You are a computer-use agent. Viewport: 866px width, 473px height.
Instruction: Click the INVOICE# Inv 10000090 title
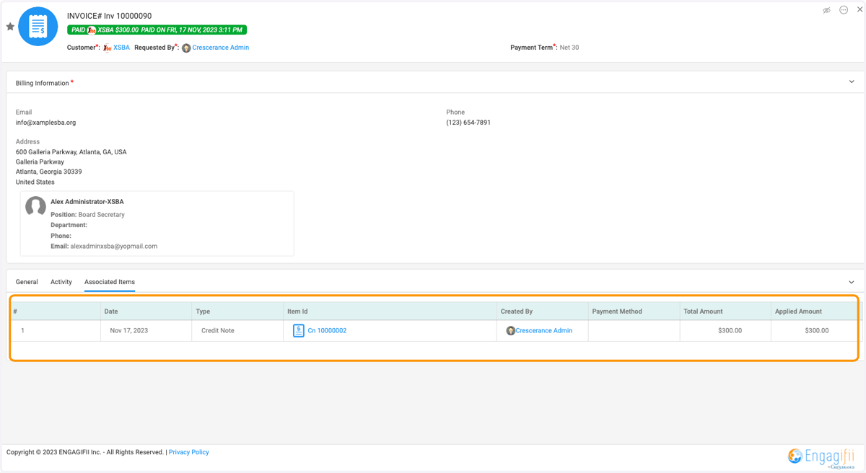pyautogui.click(x=109, y=16)
